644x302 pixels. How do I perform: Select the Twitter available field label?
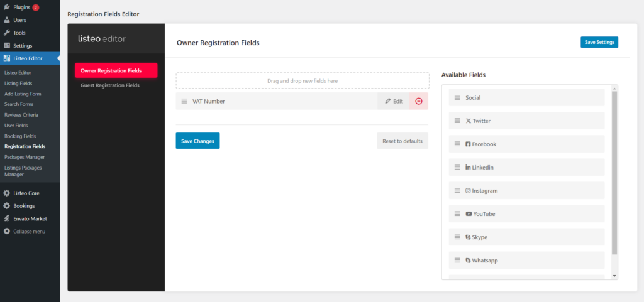click(481, 121)
